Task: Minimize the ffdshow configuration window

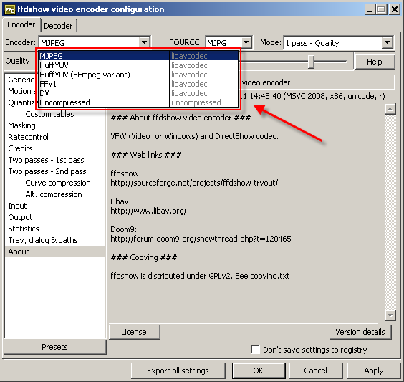Action: 370,10
